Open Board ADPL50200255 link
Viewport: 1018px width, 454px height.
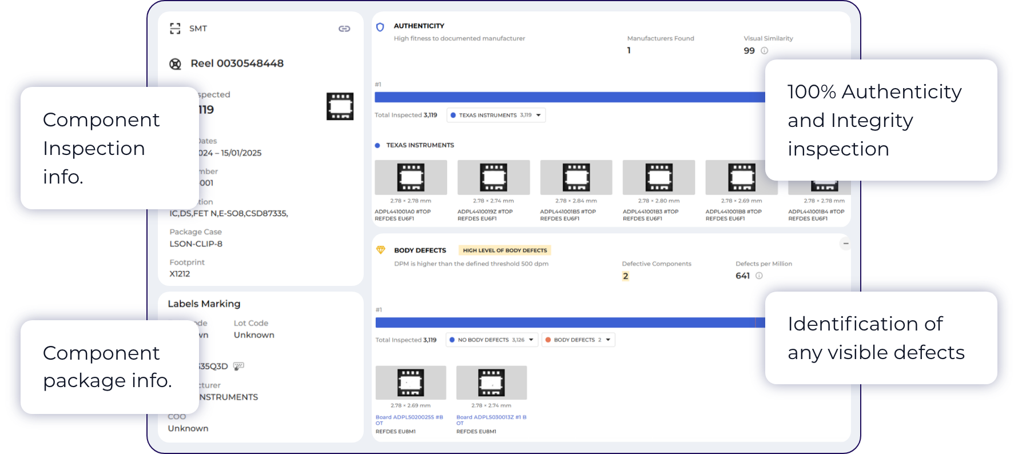point(409,417)
